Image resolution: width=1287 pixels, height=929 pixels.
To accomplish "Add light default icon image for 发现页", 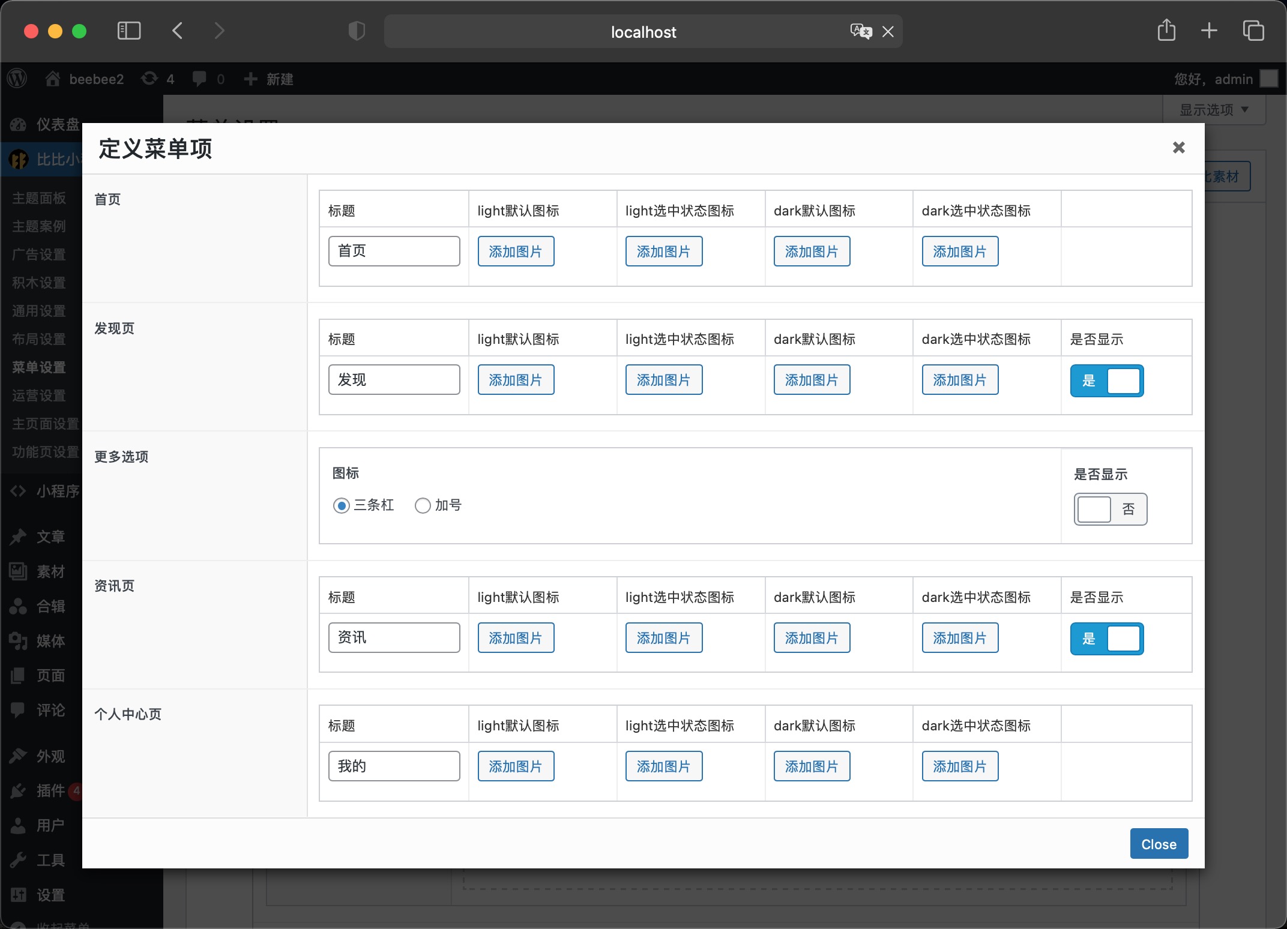I will [516, 379].
